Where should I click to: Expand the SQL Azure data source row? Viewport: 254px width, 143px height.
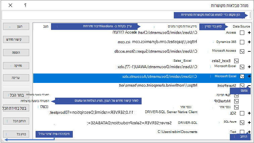point(249,123)
